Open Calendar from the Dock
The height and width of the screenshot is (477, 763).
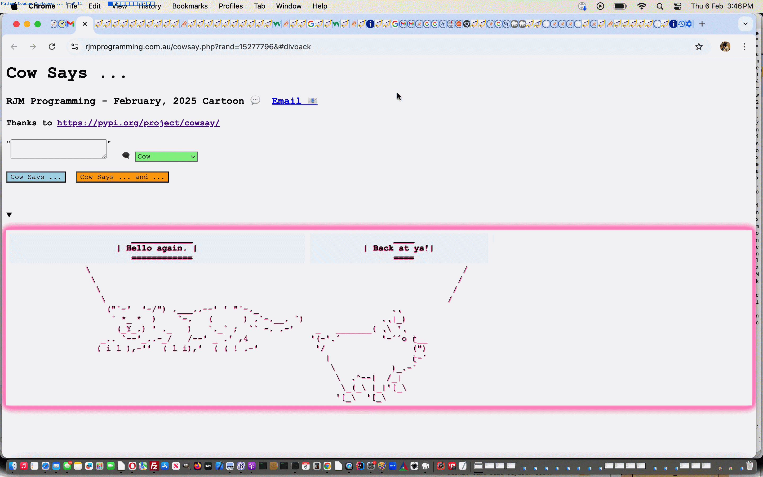click(305, 466)
